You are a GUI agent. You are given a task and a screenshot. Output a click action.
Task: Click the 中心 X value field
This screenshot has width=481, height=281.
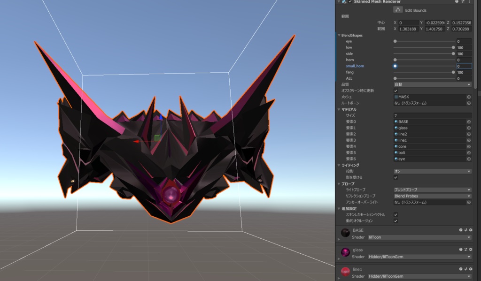click(409, 23)
